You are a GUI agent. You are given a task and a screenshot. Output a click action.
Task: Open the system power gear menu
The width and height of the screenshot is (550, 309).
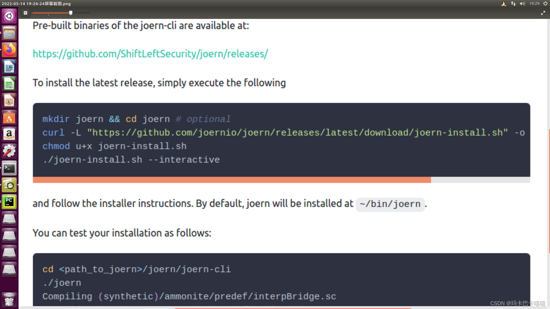pos(545,3)
